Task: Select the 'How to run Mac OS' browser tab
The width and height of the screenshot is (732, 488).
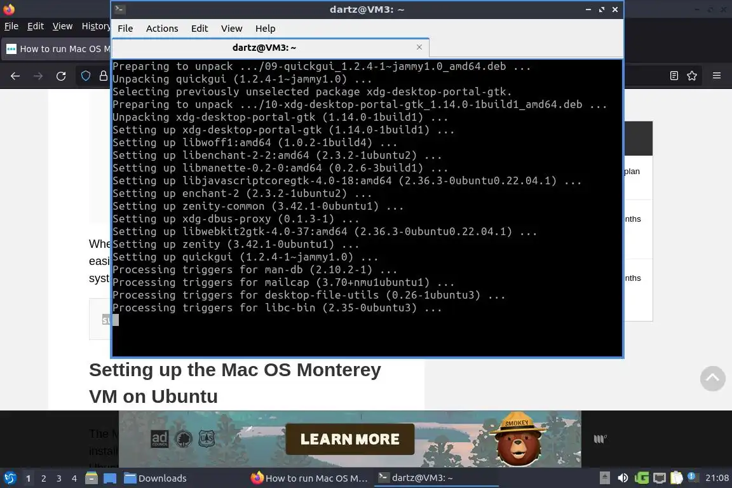Action: 57,49
